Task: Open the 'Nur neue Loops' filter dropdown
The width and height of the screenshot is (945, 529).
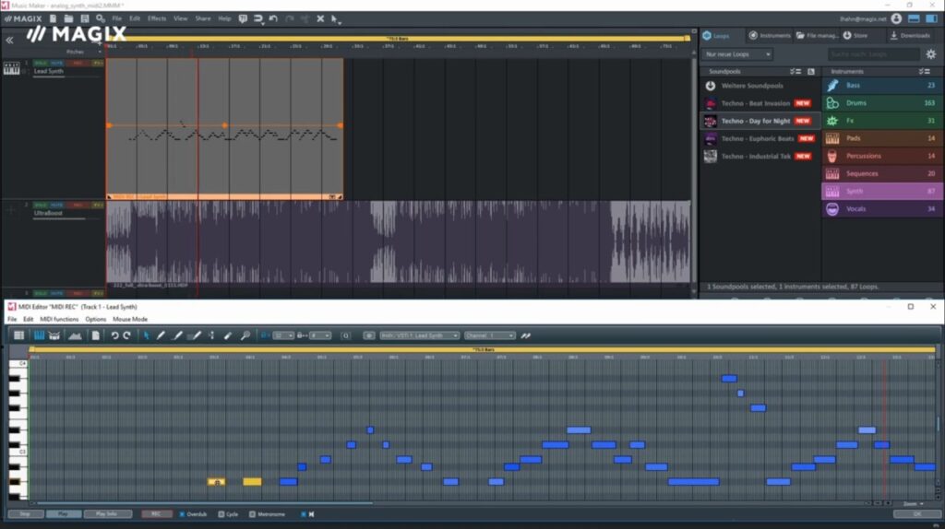Action: [737, 54]
